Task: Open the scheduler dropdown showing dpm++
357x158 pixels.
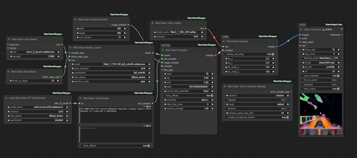Action: (189, 100)
